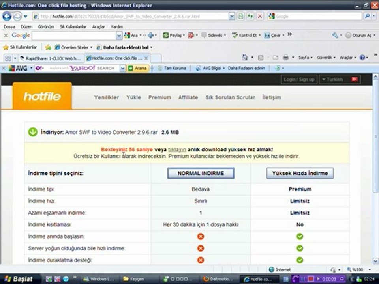Screen dimensions: 379x284
Task: Click the red Stop loading icon
Action: click(260, 16)
